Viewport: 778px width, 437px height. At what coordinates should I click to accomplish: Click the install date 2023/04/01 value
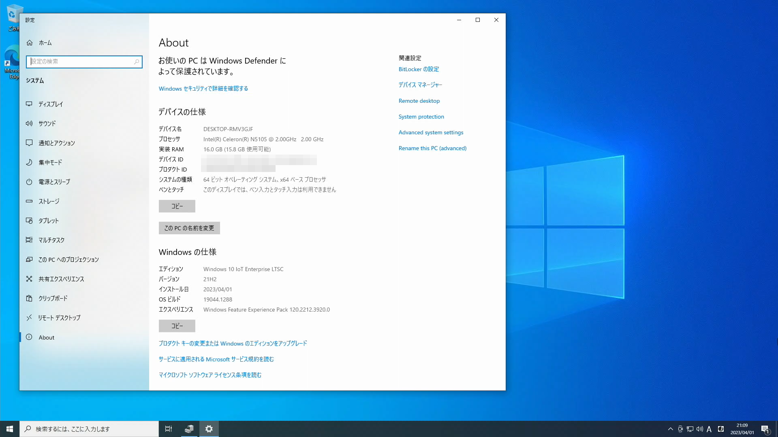coord(218,289)
